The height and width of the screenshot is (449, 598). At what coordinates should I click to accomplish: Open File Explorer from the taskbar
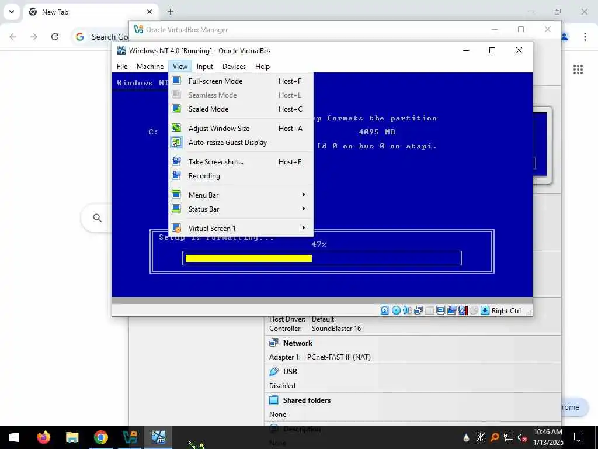tap(72, 437)
